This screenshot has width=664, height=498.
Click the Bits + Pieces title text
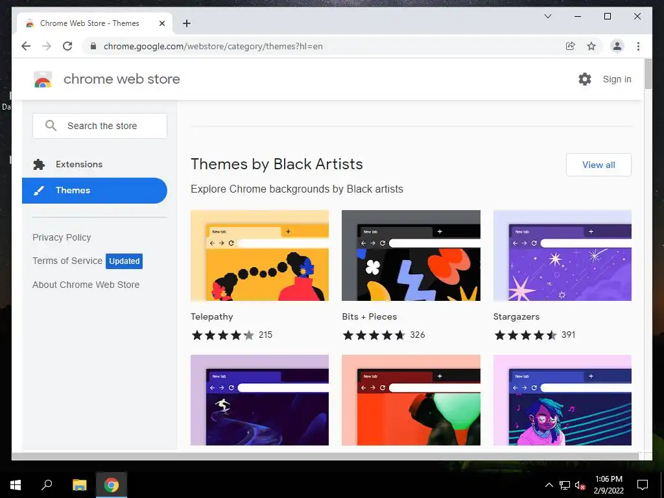pyautogui.click(x=369, y=316)
